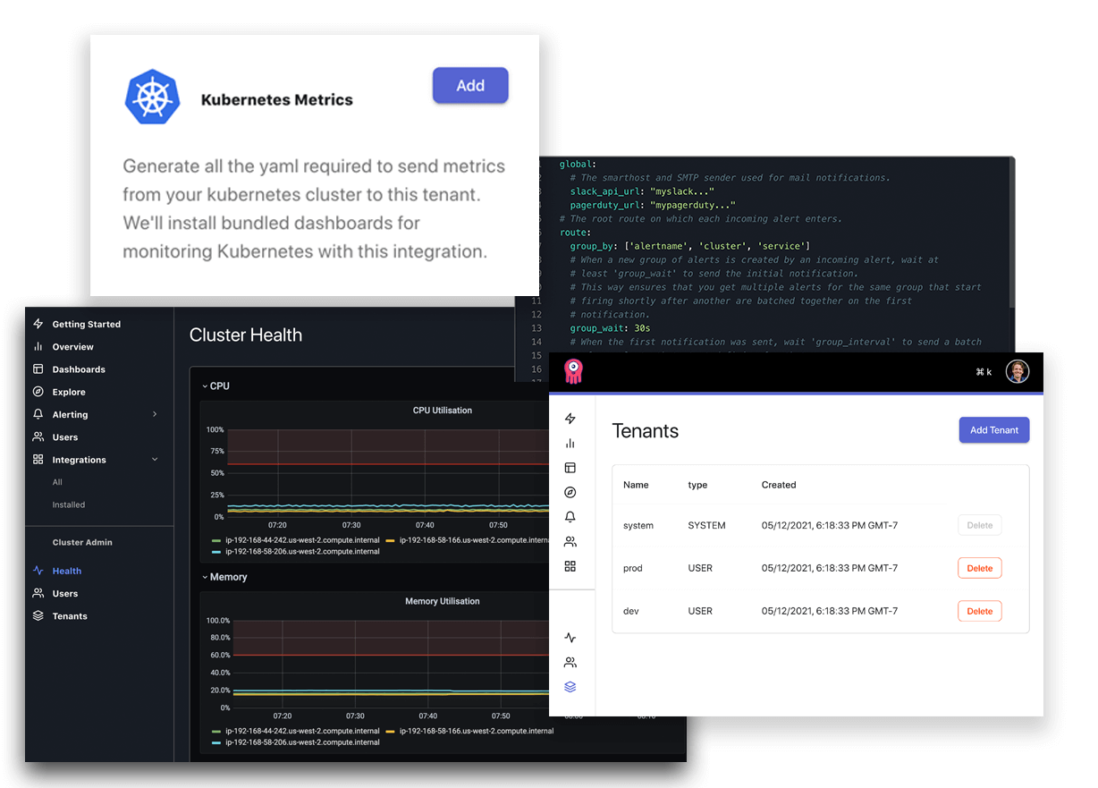Viewport: 1098px width, 788px height.
Task: Click the Cluster Health heading
Action: click(246, 335)
